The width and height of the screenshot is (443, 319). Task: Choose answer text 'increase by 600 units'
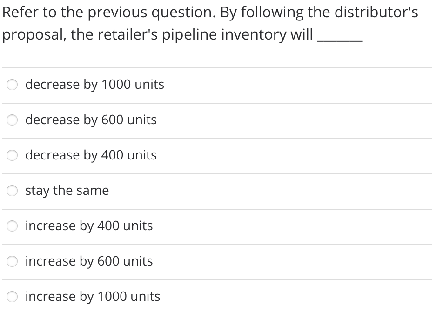(89, 261)
